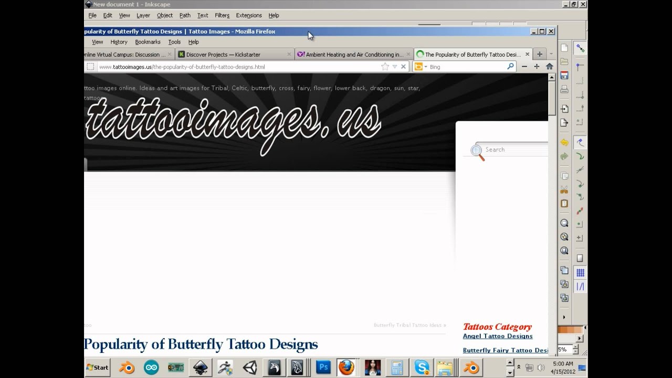Click Inkscape's green Redo arrow
672x378 pixels.
564,156
